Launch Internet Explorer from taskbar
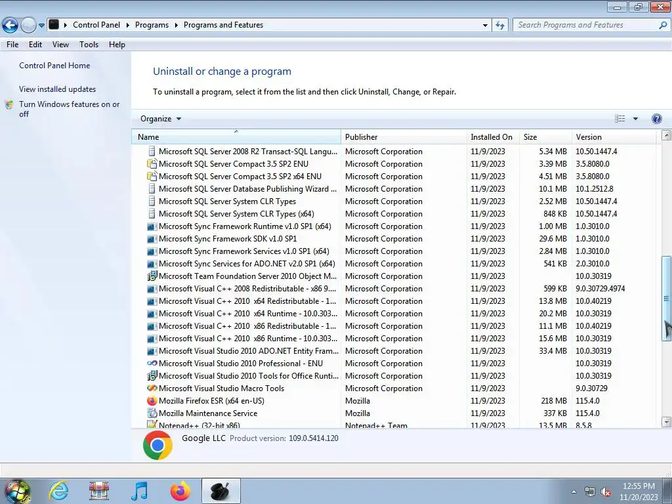 point(58,491)
